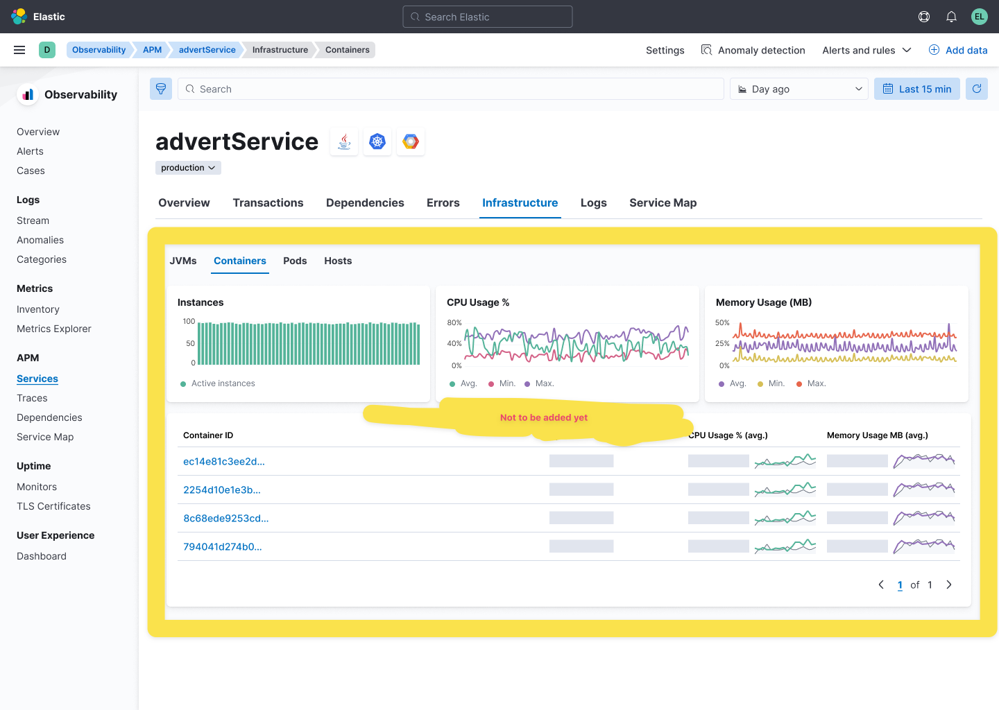This screenshot has width=999, height=710.
Task: Switch to the Pods tab
Action: click(x=295, y=261)
